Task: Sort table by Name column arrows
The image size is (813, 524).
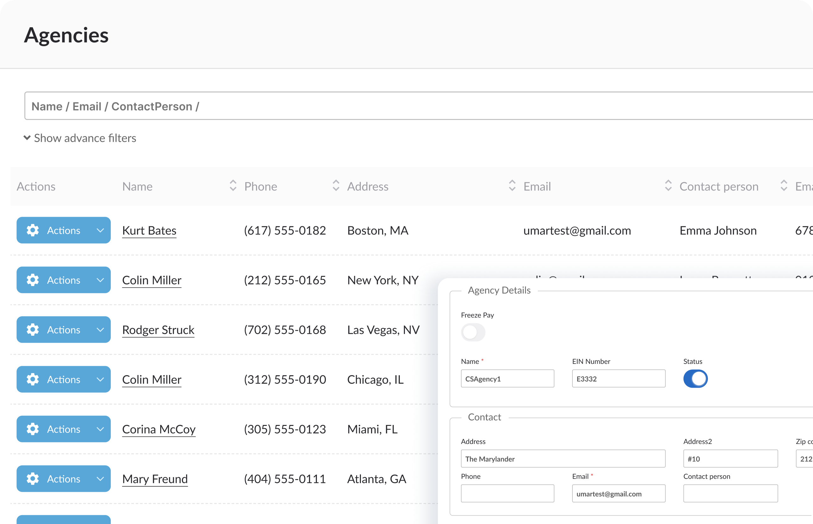Action: [233, 186]
